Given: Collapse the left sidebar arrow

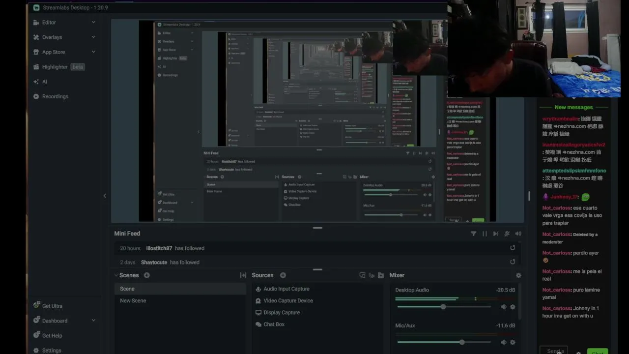Looking at the screenshot, I should [x=105, y=196].
